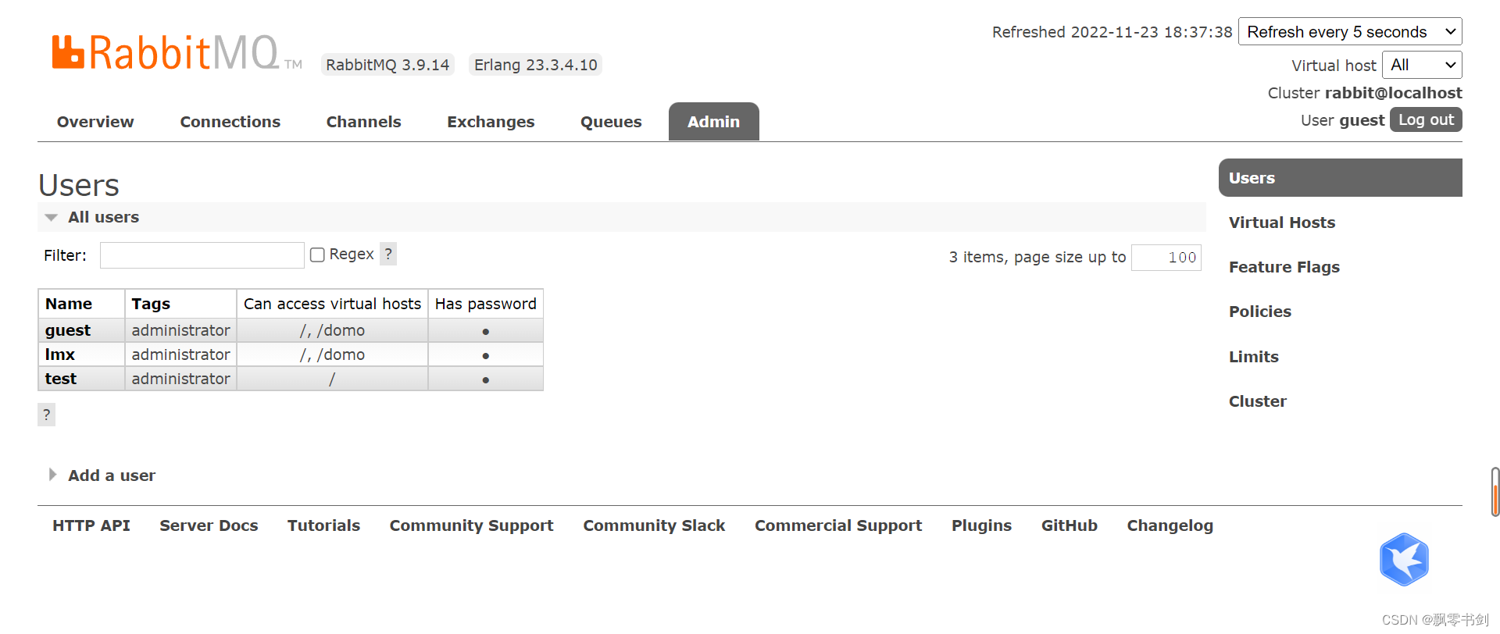
Task: Open the GitHub footer link
Action: [1069, 525]
